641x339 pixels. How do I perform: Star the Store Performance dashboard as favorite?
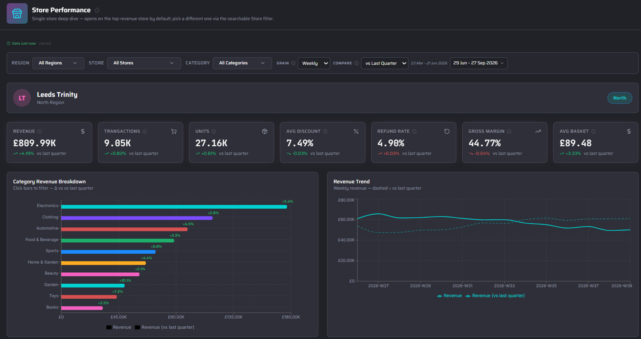[x=97, y=10]
